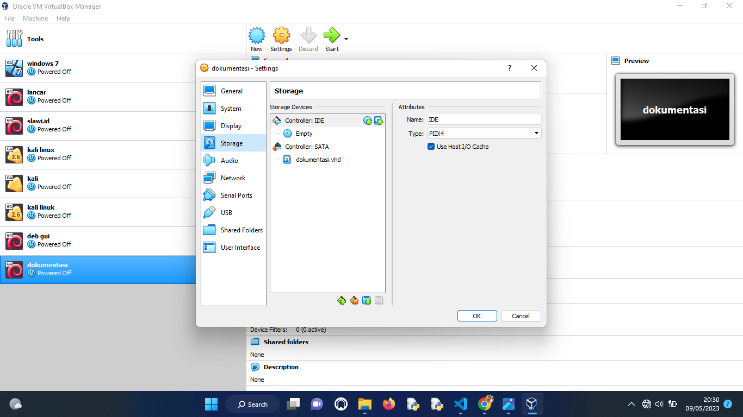Click the dokumentasi preview thumbnail
Image resolution: width=743 pixels, height=417 pixels.
pyautogui.click(x=674, y=110)
